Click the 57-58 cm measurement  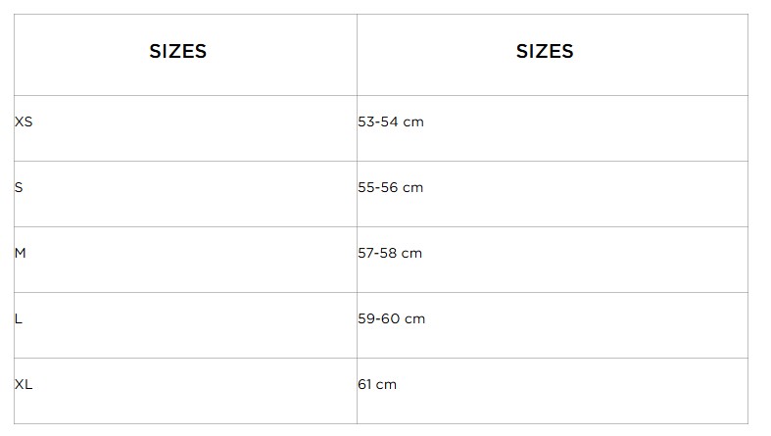pos(390,253)
